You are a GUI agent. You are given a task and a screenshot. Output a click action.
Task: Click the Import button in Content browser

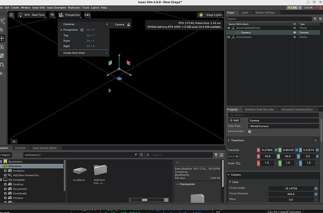click(6, 155)
